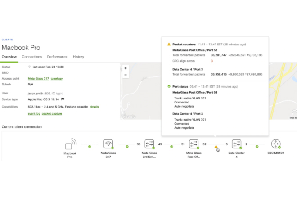Start a packet capture via link
The image size is (297, 198).
coord(53,114)
